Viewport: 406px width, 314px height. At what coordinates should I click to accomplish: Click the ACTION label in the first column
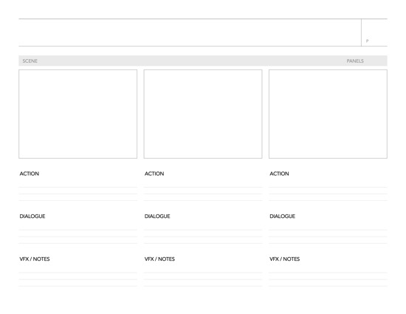pyautogui.click(x=30, y=174)
